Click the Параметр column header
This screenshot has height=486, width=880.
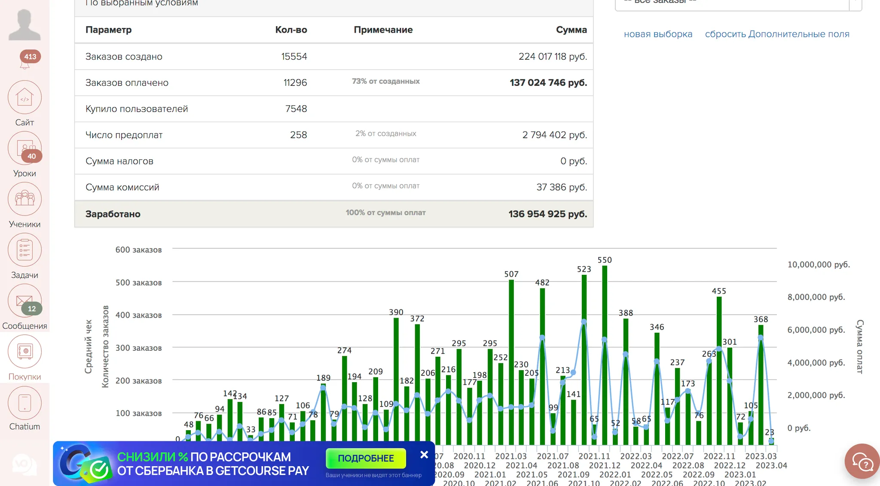[x=108, y=30]
